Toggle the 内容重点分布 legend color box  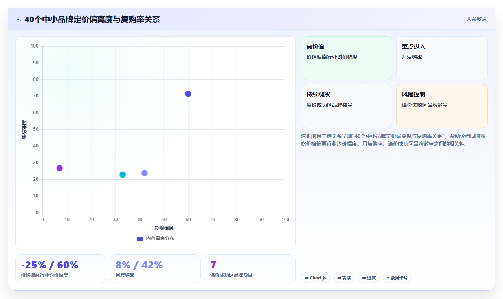[x=140, y=238]
